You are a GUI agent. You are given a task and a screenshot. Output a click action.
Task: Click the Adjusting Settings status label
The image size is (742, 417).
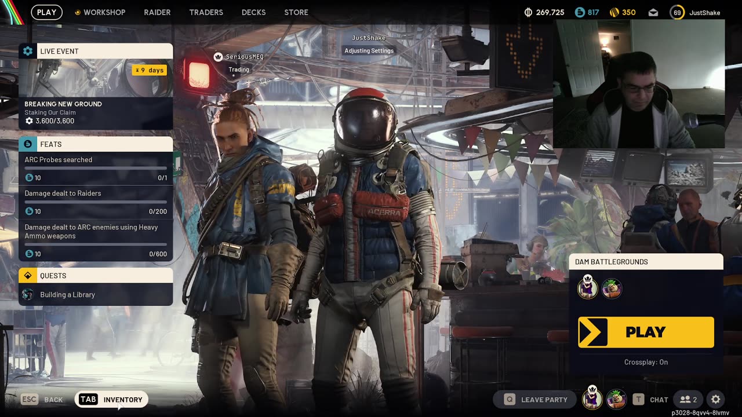(x=369, y=51)
